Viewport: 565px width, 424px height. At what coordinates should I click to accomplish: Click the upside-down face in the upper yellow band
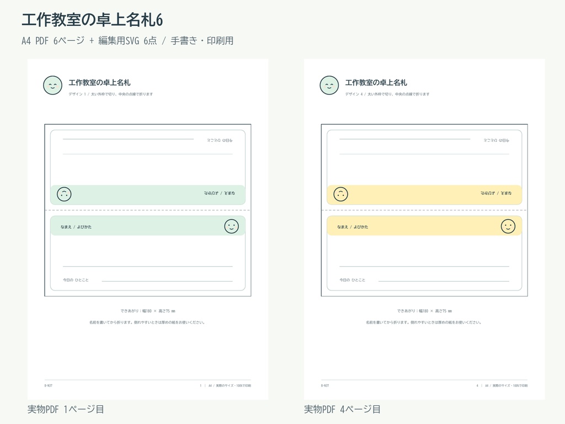(x=341, y=194)
